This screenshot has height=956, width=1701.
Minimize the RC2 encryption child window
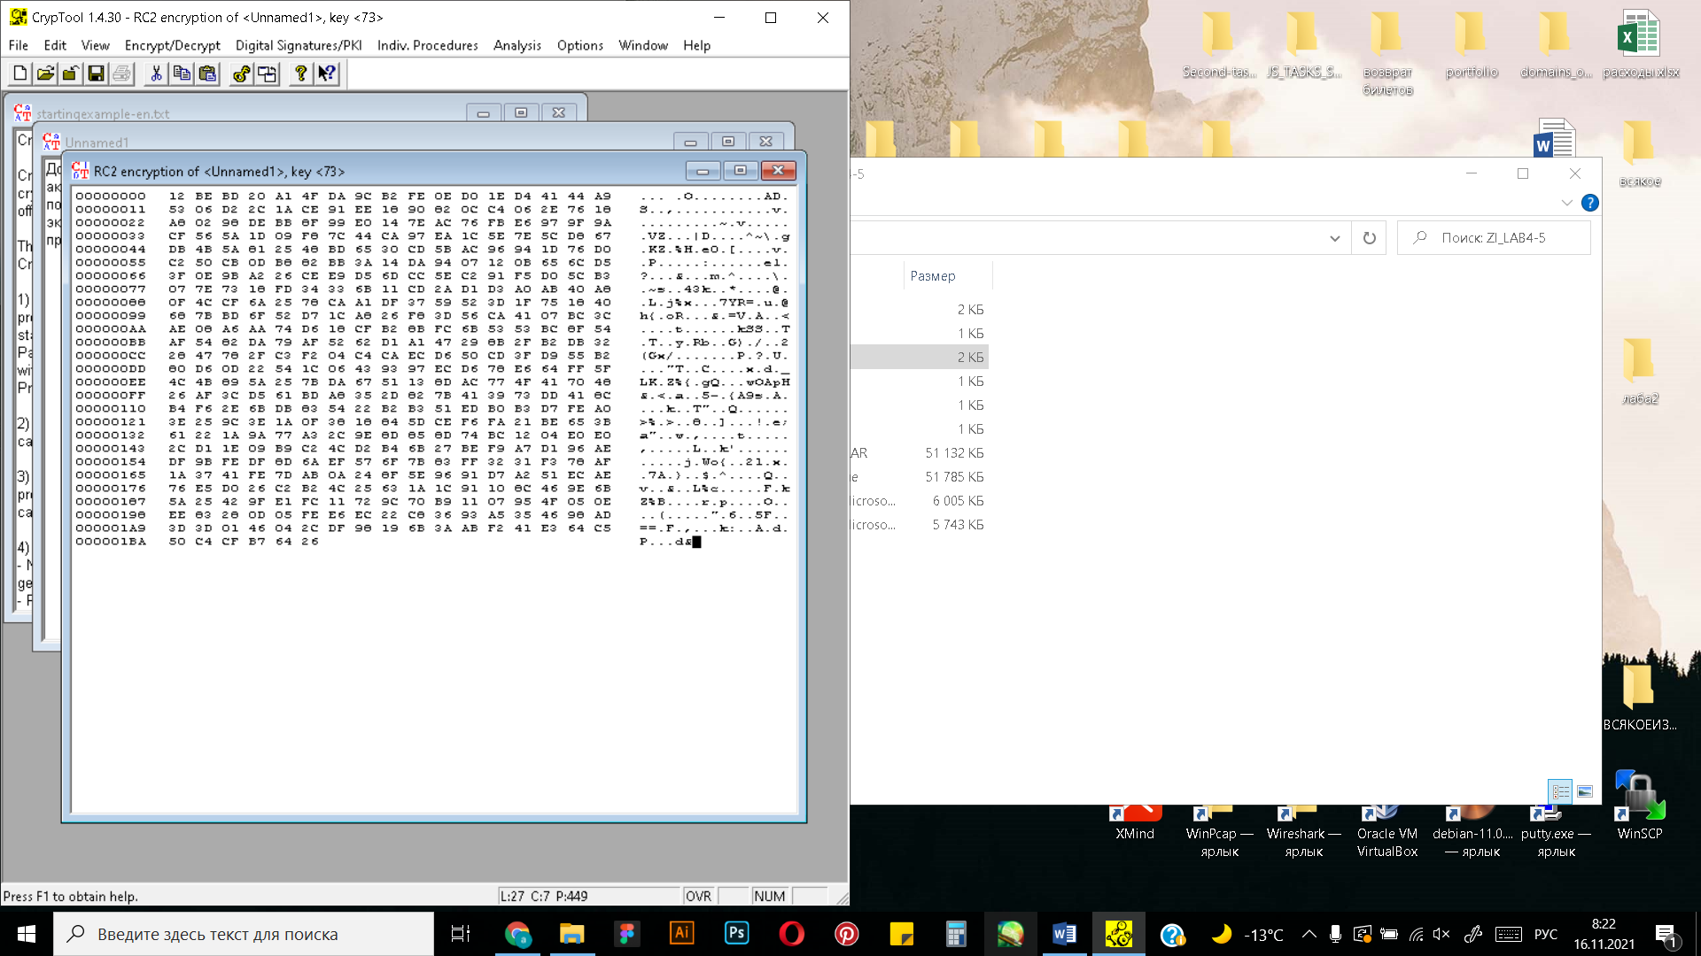click(703, 171)
